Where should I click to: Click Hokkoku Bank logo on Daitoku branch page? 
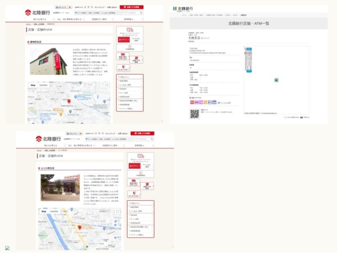click(183, 8)
